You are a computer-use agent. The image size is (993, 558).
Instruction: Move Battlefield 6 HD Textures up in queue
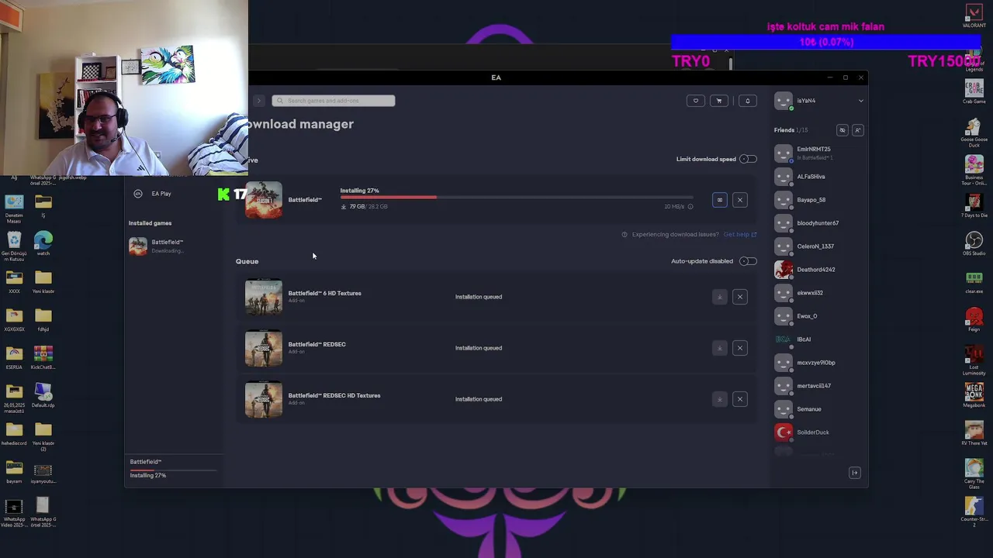point(719,297)
